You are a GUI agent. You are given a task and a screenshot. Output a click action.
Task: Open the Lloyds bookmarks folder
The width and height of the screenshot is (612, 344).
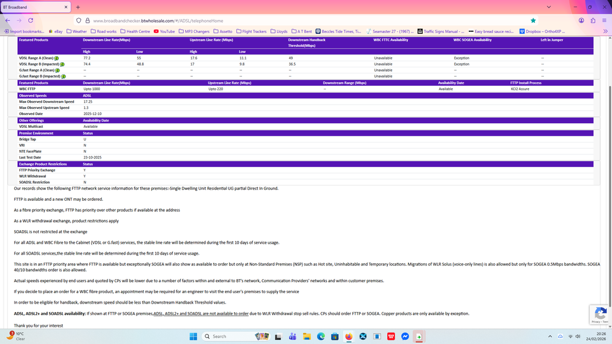[x=279, y=31]
